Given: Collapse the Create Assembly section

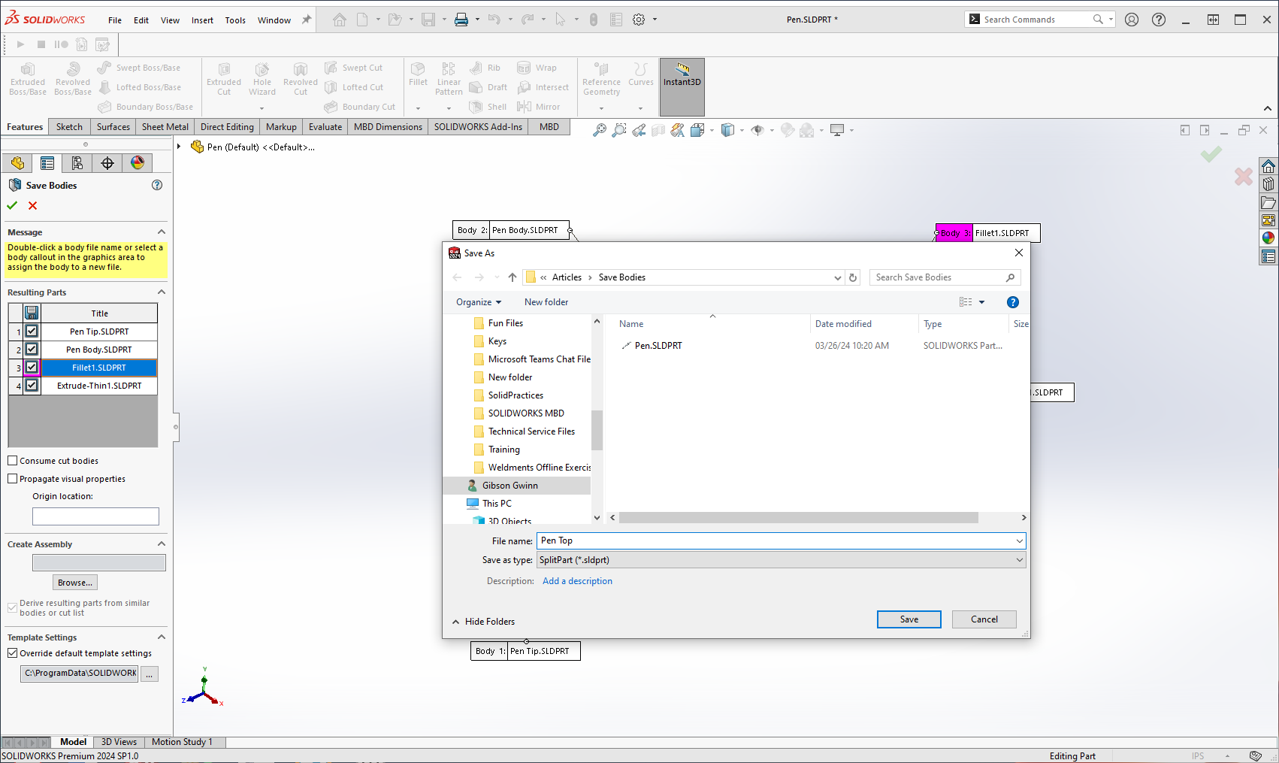Looking at the screenshot, I should pos(161,544).
